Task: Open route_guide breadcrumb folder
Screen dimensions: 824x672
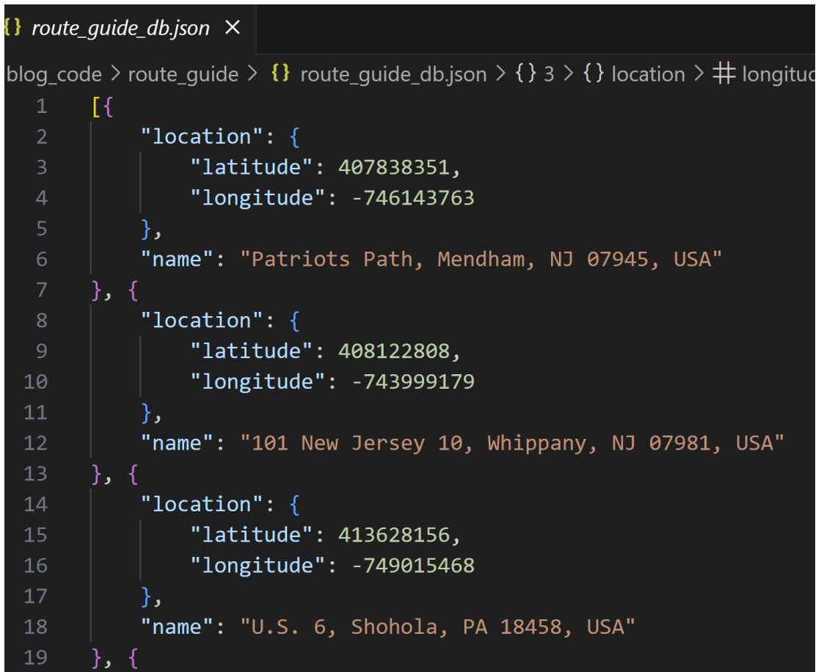Action: [x=183, y=74]
